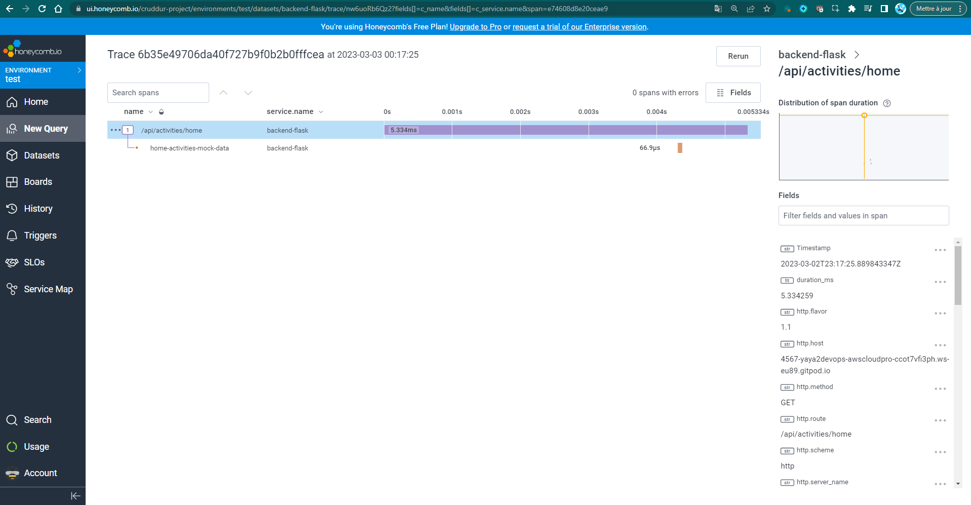The height and width of the screenshot is (505, 971).
Task: Click the browser home icon
Action: point(58,9)
